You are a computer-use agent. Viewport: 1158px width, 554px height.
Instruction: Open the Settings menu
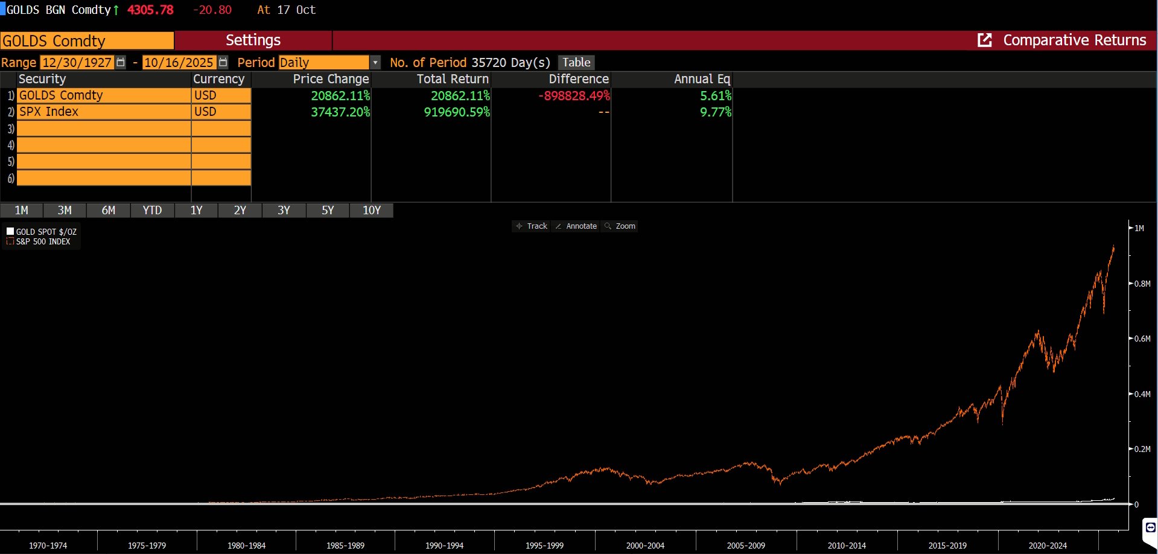click(253, 40)
